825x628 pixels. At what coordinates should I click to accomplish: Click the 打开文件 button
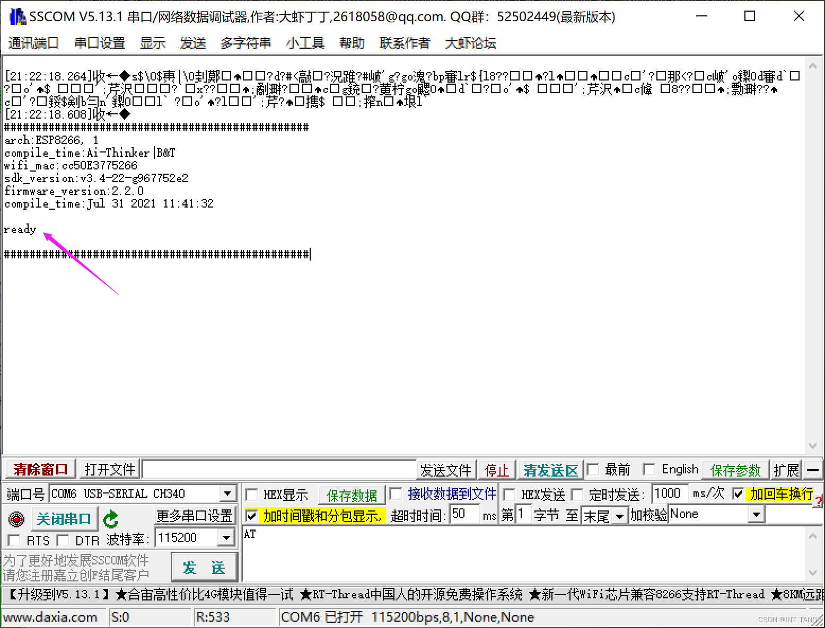(x=110, y=469)
